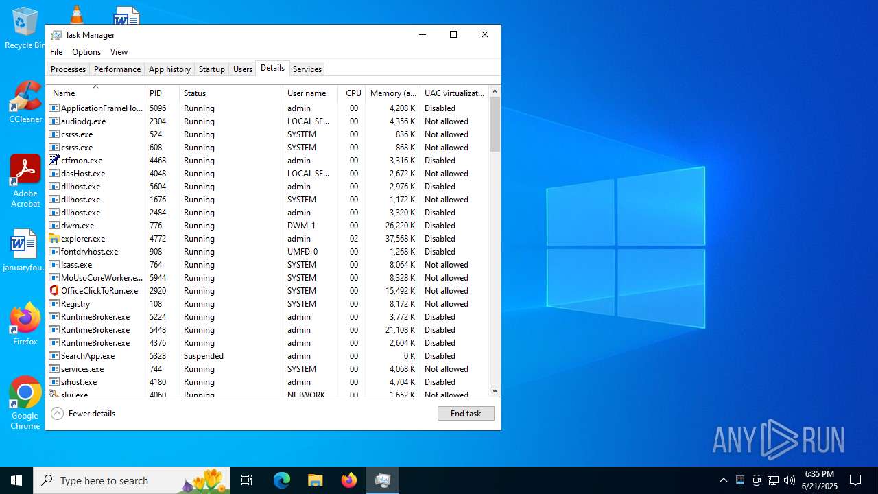Image resolution: width=878 pixels, height=494 pixels.
Task: Click the audiodg.exe process icon
Action: [54, 121]
